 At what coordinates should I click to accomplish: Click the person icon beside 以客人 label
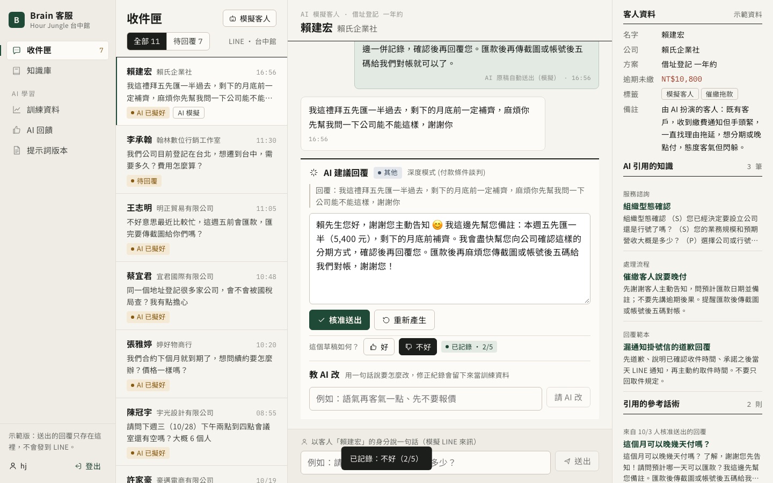(304, 442)
